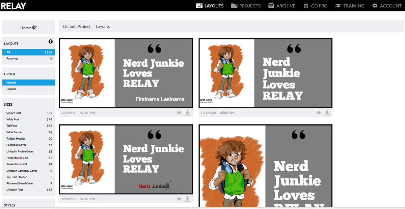The height and width of the screenshot is (209, 405).
Task: Favorite the top-right layout heart icon
Action: coord(318,113)
